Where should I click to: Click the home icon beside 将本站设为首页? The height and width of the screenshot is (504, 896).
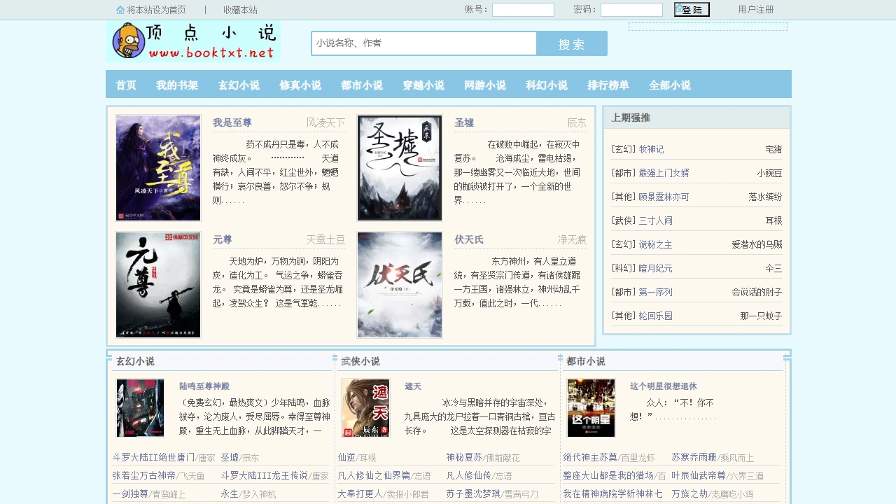tap(120, 10)
